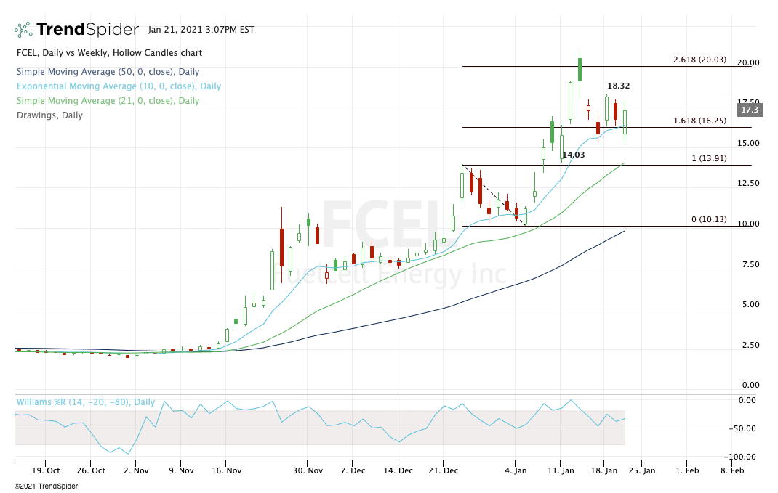Select Simple Moving Average (50) legend entry
This screenshot has height=493, width=778.
[108, 72]
